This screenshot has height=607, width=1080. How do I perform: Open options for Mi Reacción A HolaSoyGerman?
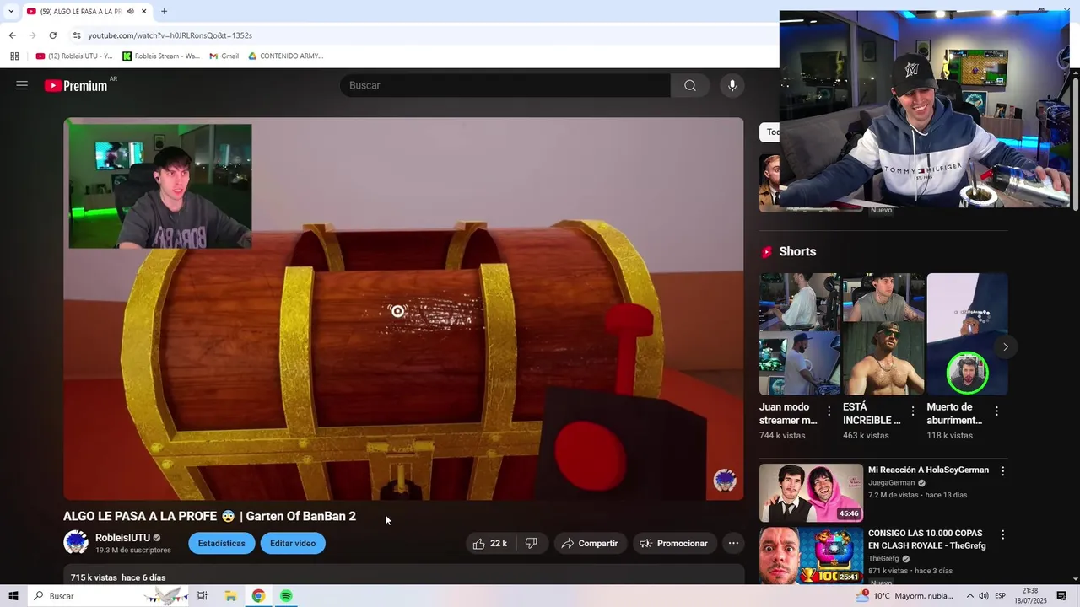tap(1002, 471)
